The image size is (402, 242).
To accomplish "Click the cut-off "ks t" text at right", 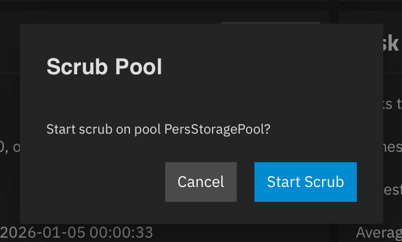I will (x=393, y=104).
